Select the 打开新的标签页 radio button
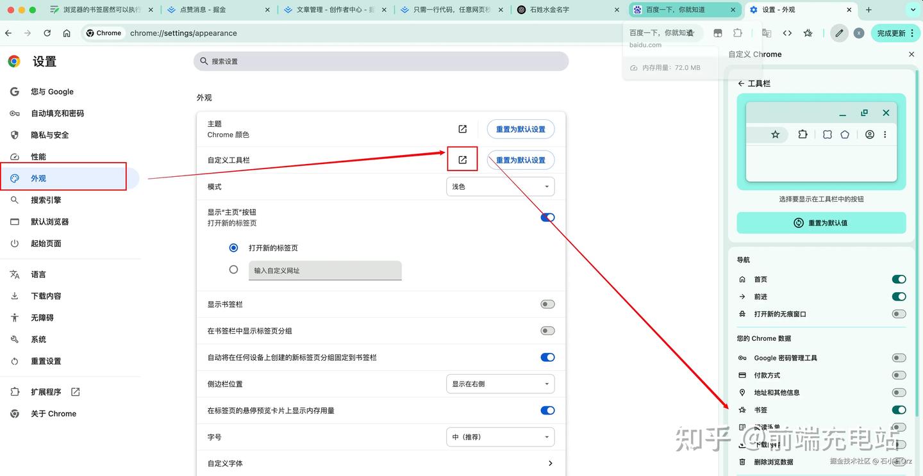923x476 pixels. tap(233, 247)
